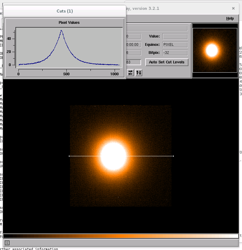242x250 pixels.
Task: Click the long empty field above Value
Action: pos(157,28)
